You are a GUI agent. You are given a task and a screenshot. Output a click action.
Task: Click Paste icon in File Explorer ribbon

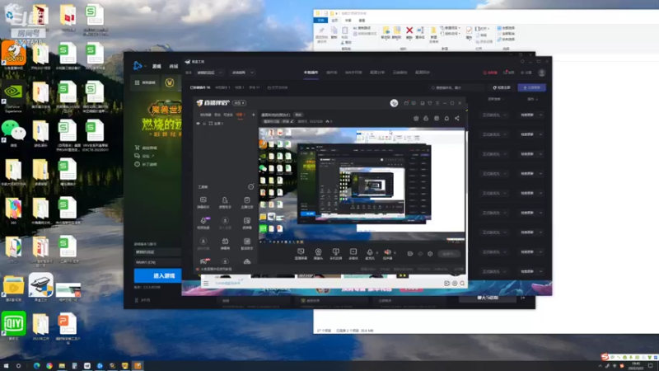click(344, 32)
